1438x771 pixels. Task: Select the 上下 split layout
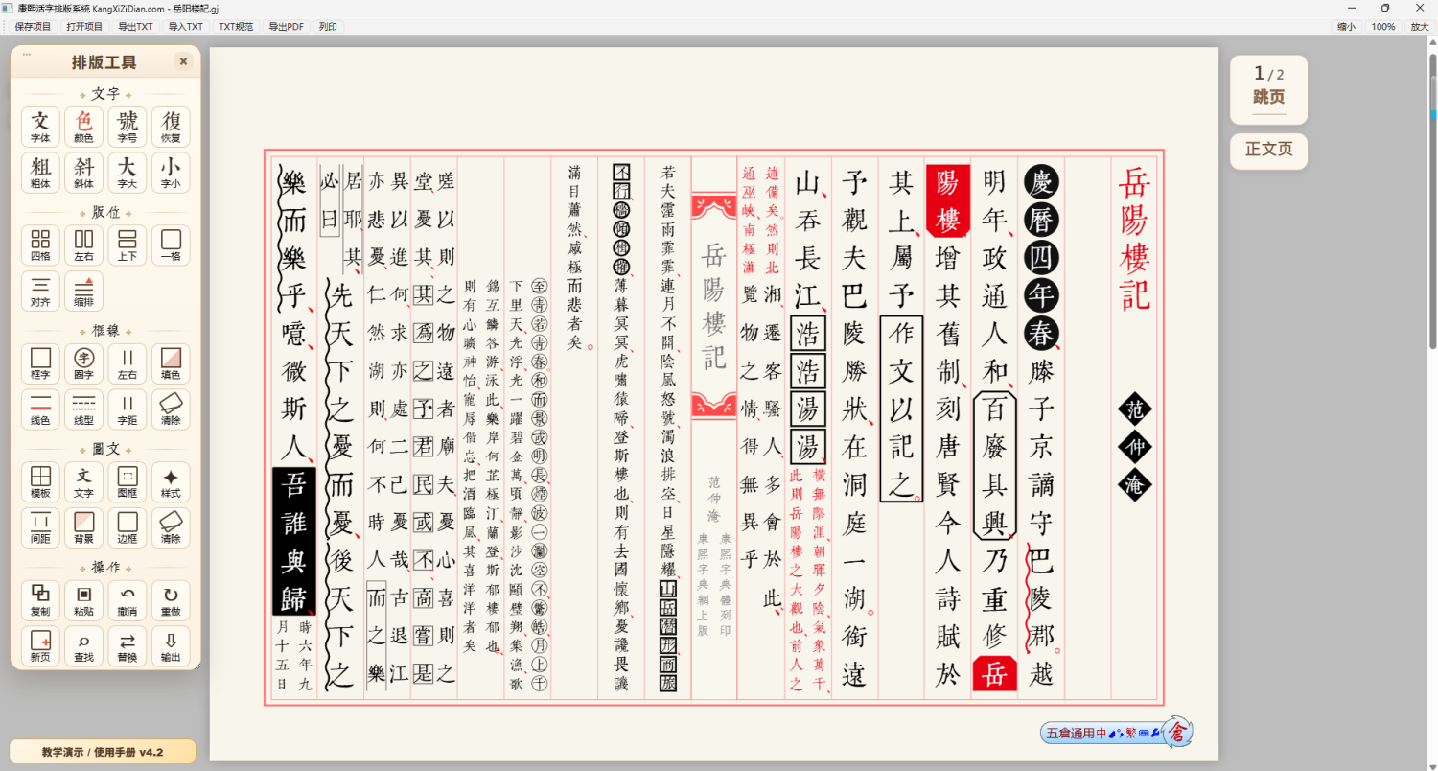point(128,245)
